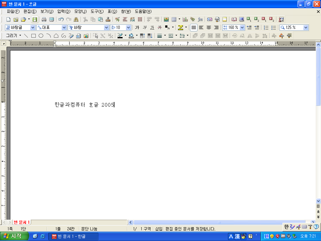Click the green macro play 1 icon
The width and height of the screenshot is (321, 241).
pyautogui.click(x=249, y=19)
